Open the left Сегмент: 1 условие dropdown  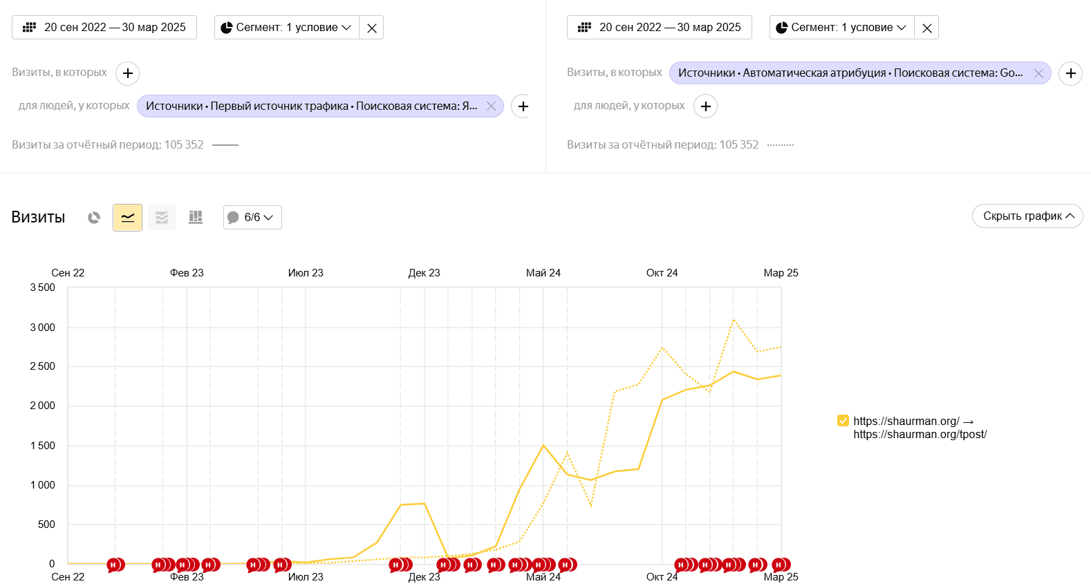(287, 28)
